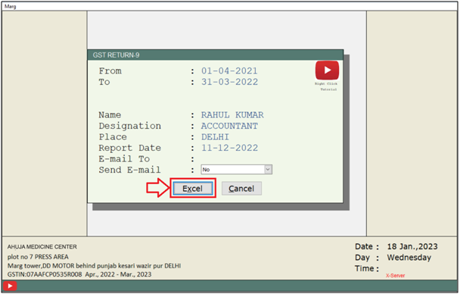The width and height of the screenshot is (460, 294).
Task: Select the To date 31-03-2022
Action: (229, 82)
